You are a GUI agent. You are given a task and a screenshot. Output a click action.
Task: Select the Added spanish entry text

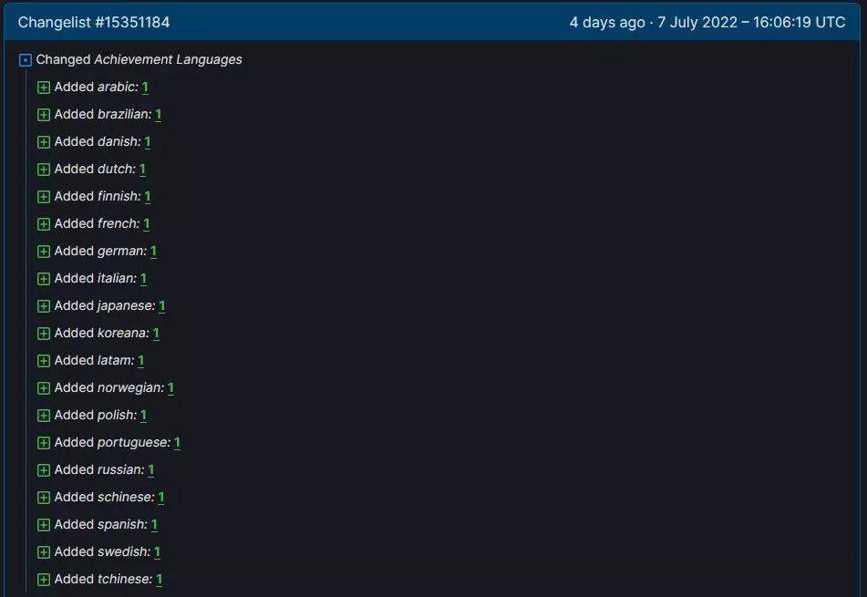[100, 525]
